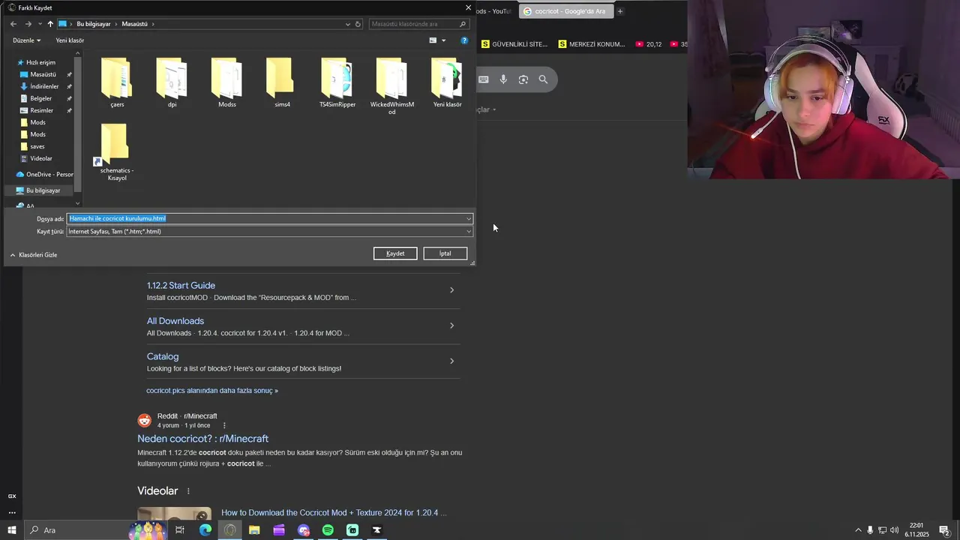Launch Microsoft Edge from taskbar
This screenshot has width=960, height=540.
click(205, 530)
